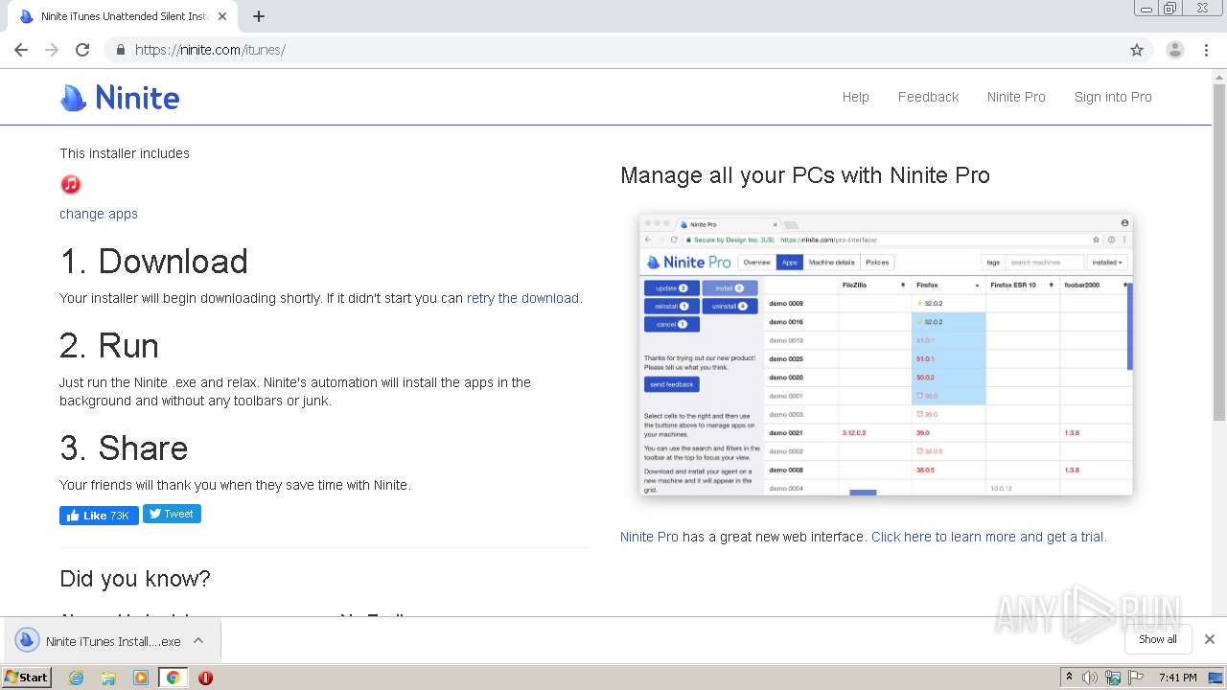Open Help page
The width and height of the screenshot is (1227, 690).
[x=856, y=97]
